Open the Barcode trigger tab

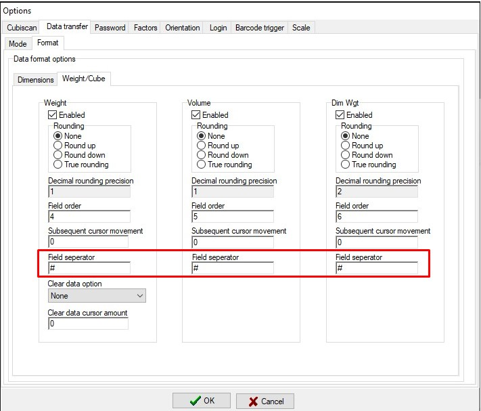coord(259,28)
